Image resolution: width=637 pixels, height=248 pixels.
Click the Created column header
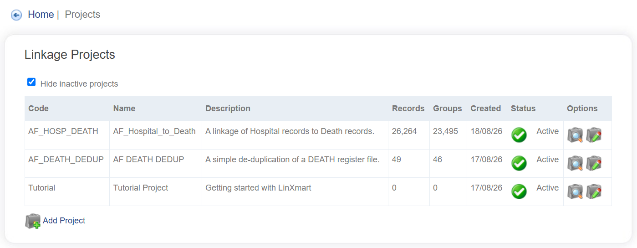click(x=485, y=108)
